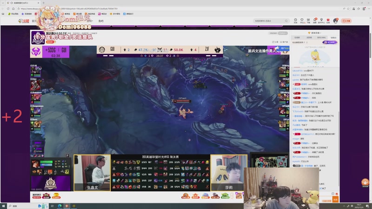The image size is (372, 209).
Task: Open the tab list chevron at top left
Action: pos(3,3)
